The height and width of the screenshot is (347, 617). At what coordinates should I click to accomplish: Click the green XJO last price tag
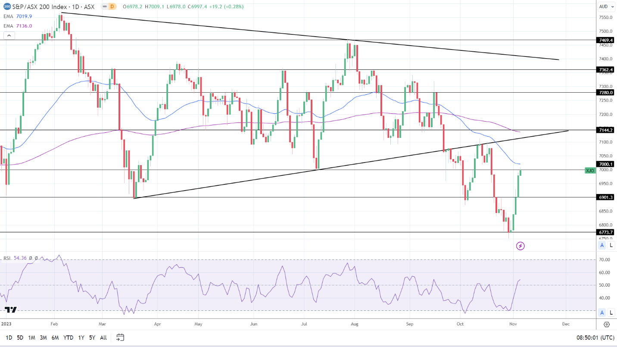[x=590, y=171]
